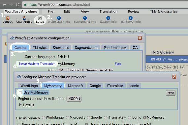Select MyMemory as primary provider

coord(145,118)
